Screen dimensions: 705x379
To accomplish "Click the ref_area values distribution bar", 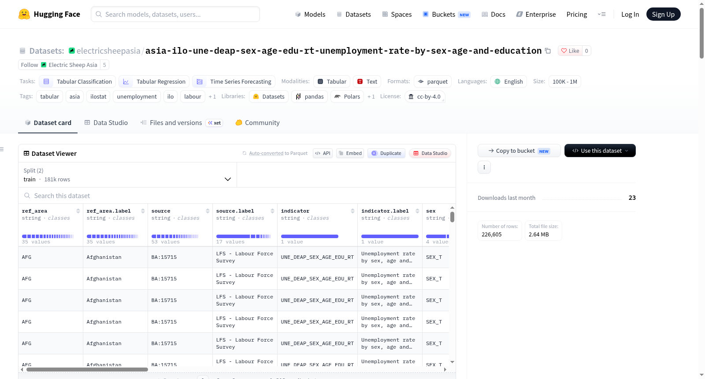I will tap(48, 236).
